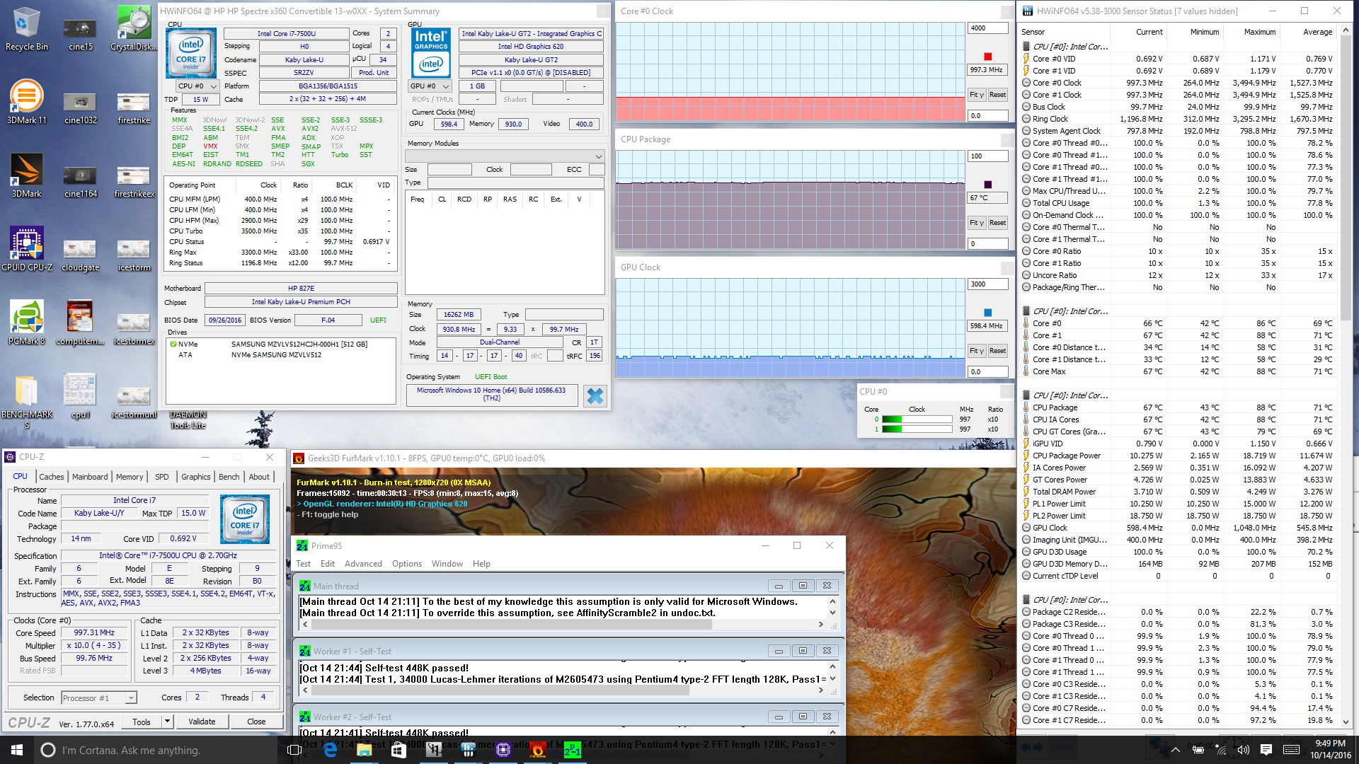
Task: Click Fit y on GPU Clock graph
Action: (976, 351)
